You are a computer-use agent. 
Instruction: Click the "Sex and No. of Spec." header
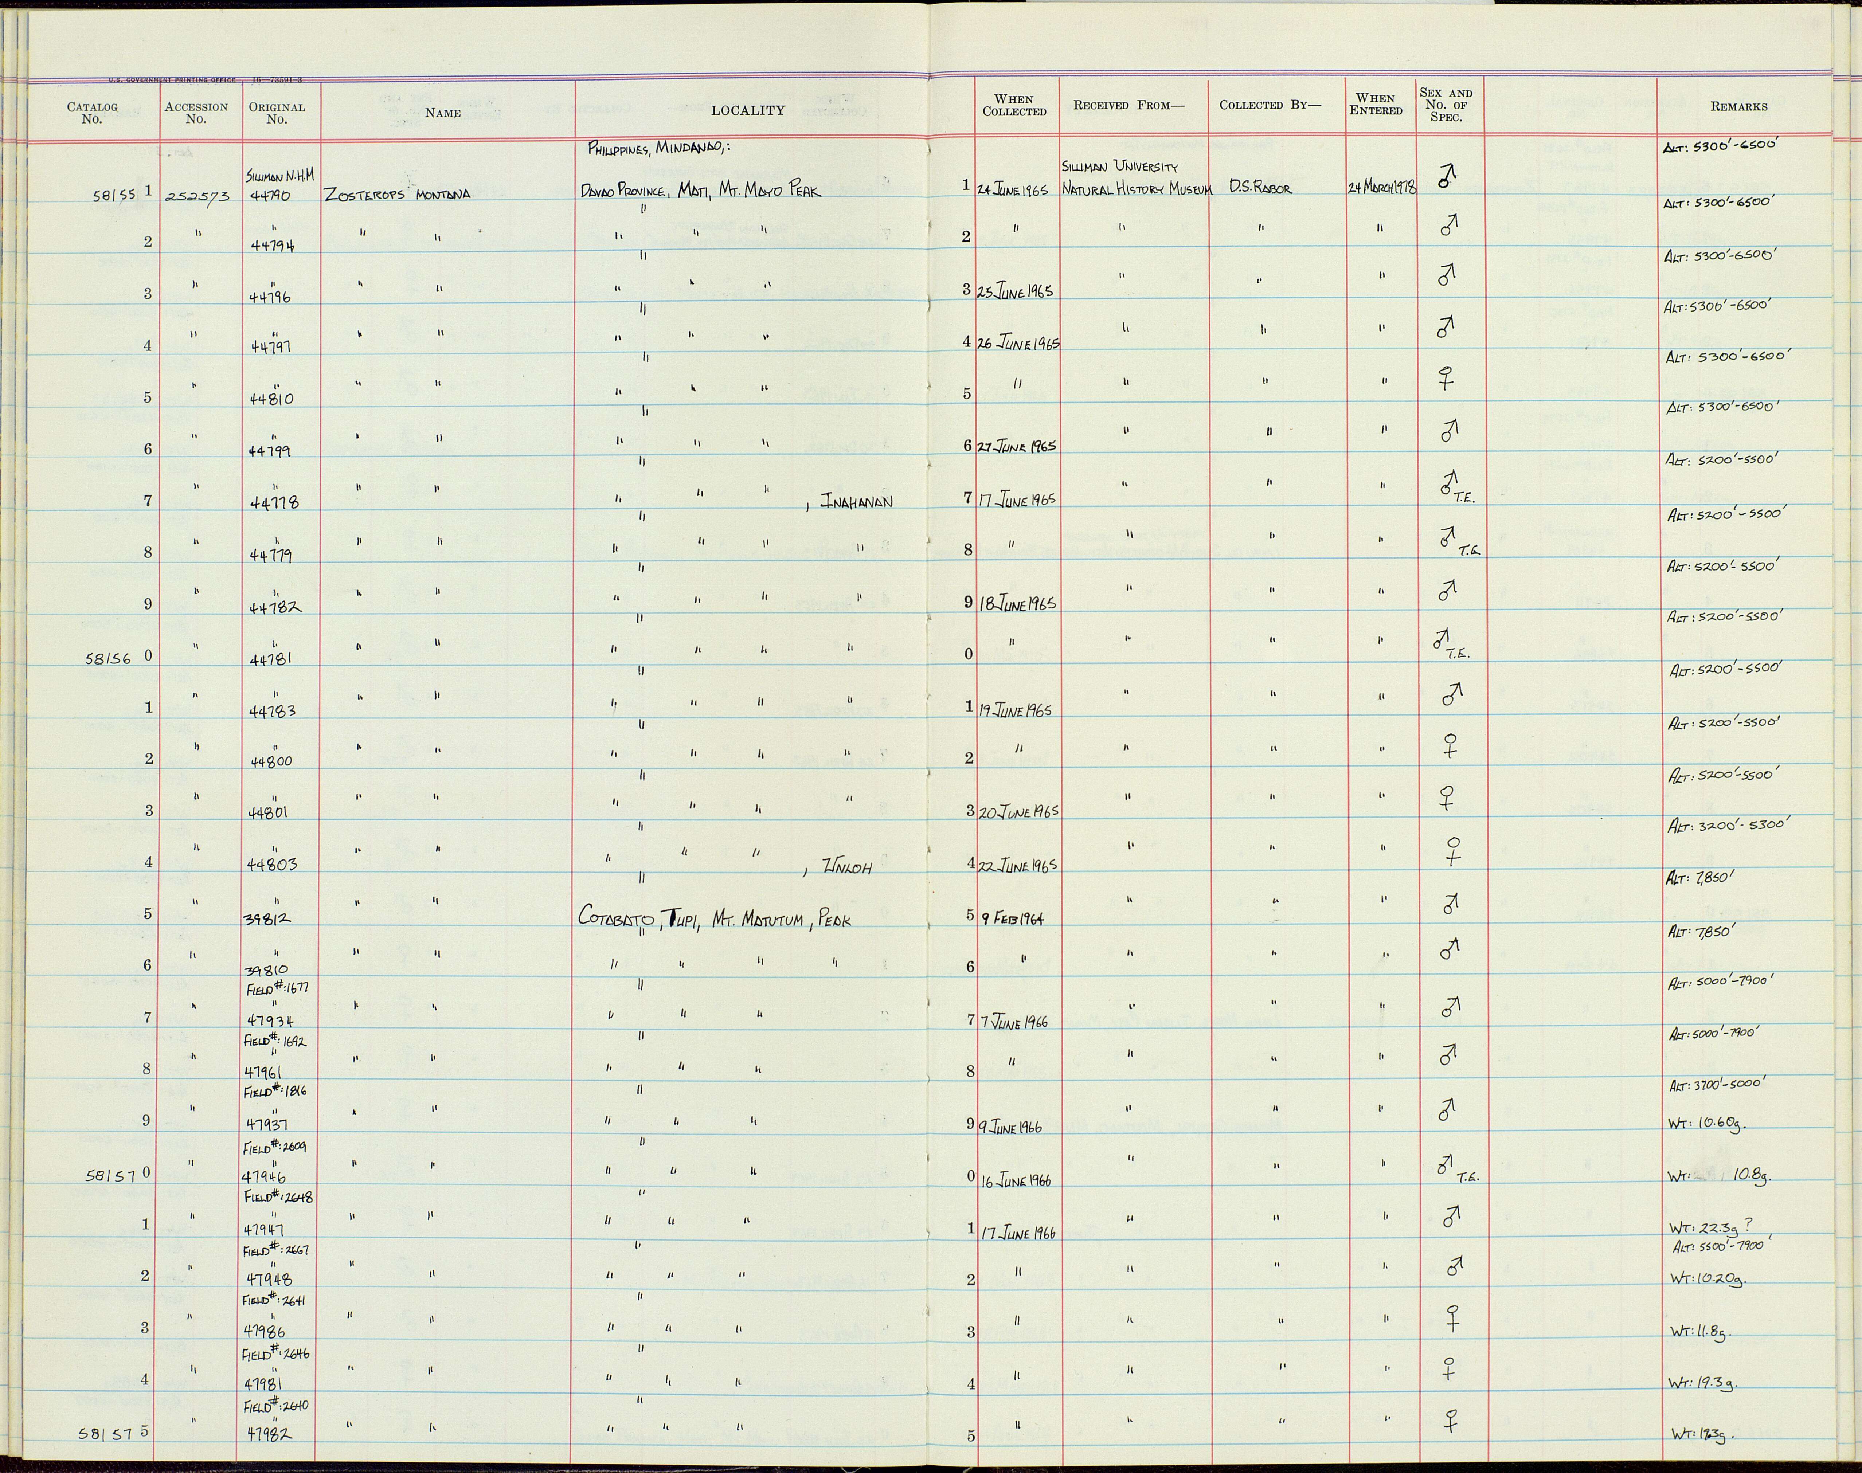[x=1446, y=104]
